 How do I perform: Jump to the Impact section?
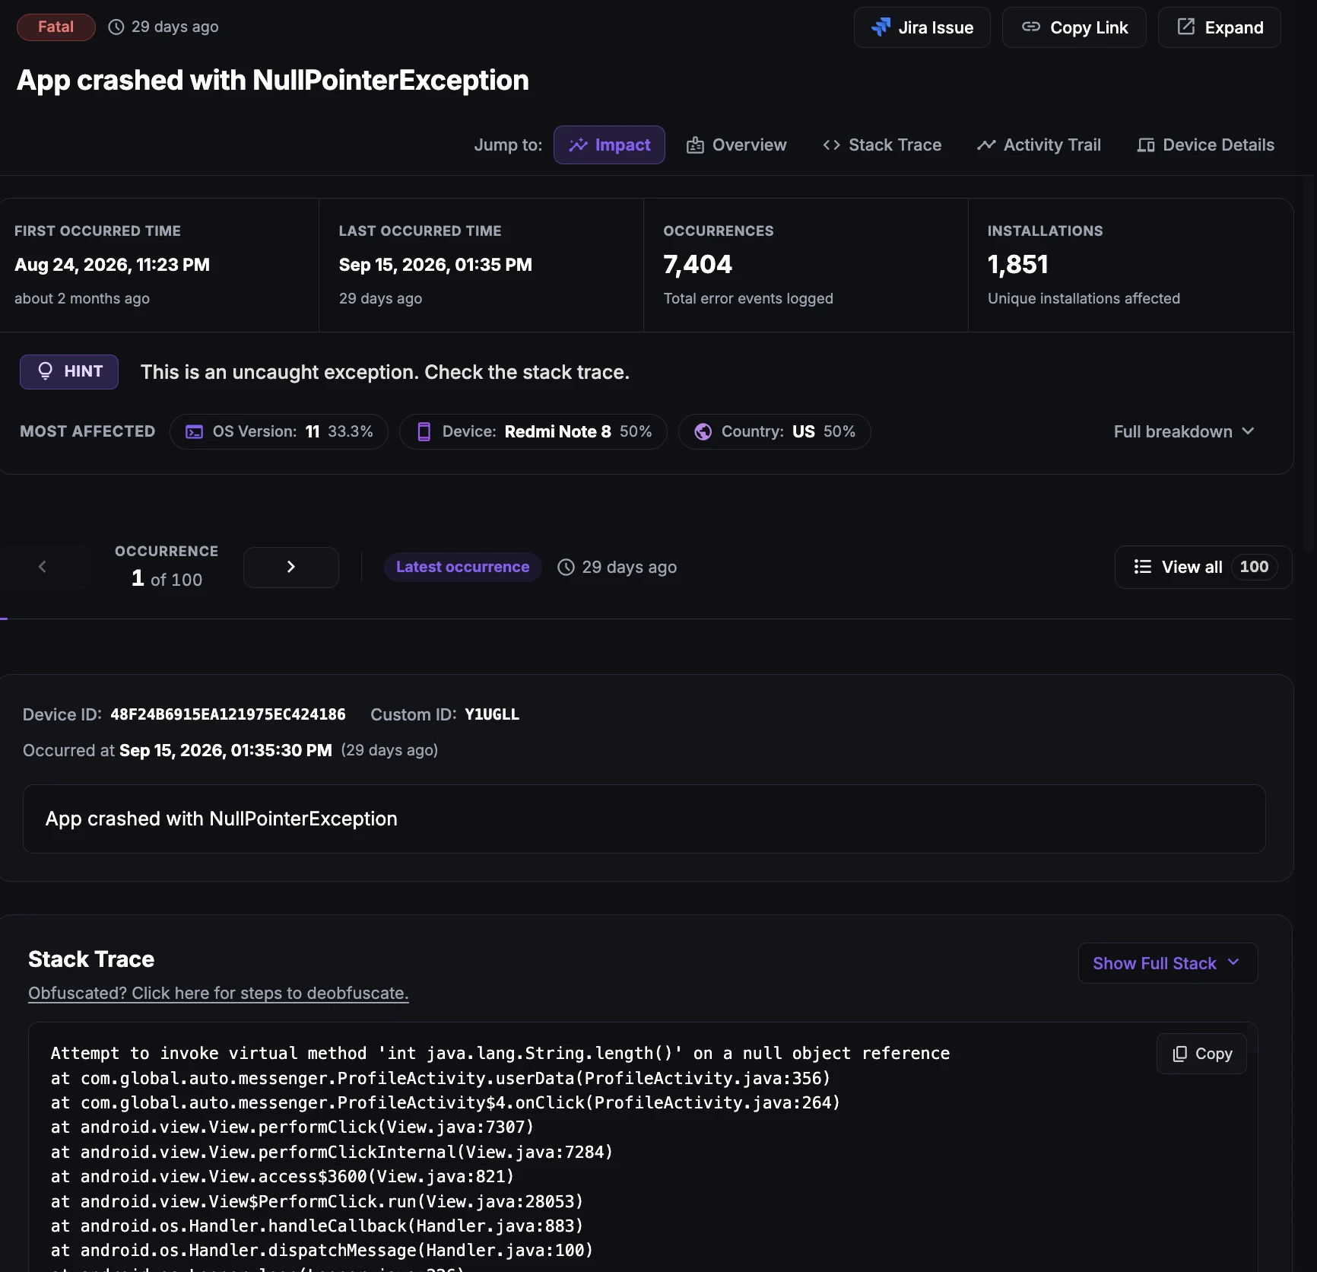pos(609,145)
